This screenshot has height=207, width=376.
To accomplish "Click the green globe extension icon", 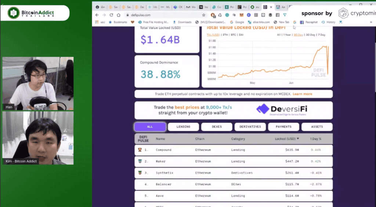I will (227, 15).
